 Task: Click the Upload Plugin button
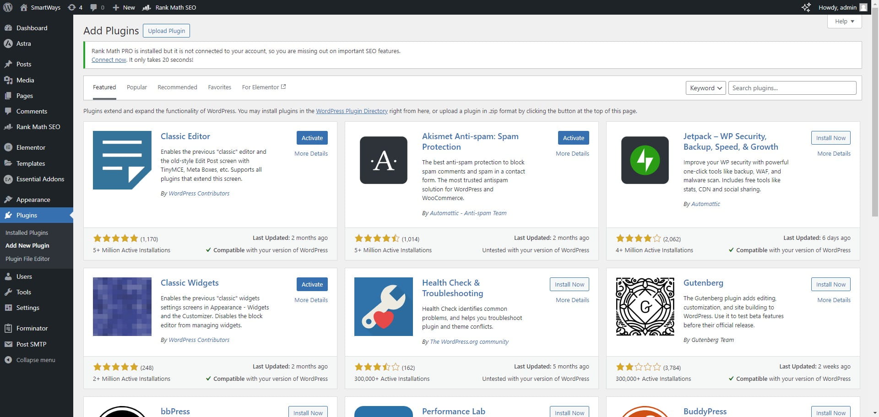pyautogui.click(x=166, y=31)
